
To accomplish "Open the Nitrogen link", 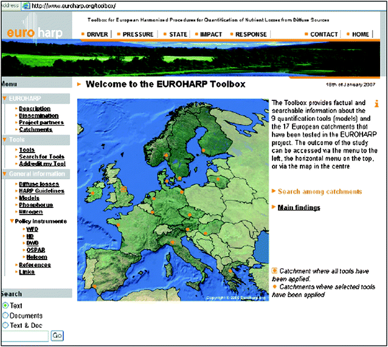I will tap(31, 212).
